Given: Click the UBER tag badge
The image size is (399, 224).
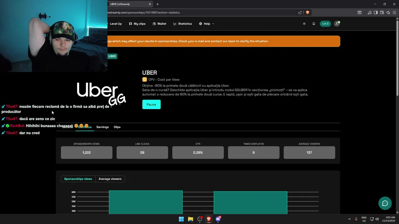Looking at the screenshot, I should point(112,56).
